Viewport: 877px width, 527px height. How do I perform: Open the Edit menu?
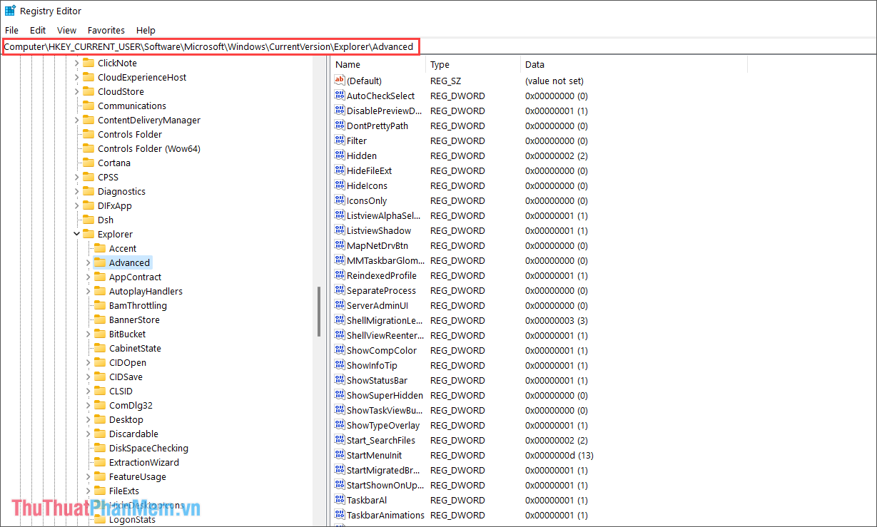tap(37, 30)
